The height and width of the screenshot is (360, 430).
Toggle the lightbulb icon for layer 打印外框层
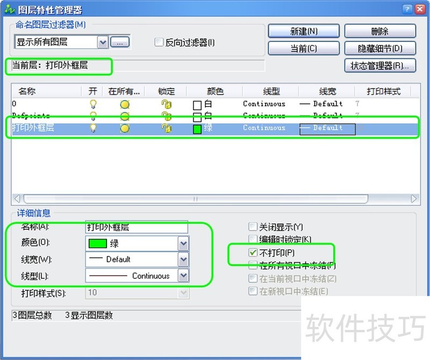(x=93, y=128)
